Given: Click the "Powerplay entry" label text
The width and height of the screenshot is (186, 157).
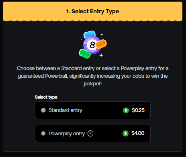Looking at the screenshot, I should [67, 134].
